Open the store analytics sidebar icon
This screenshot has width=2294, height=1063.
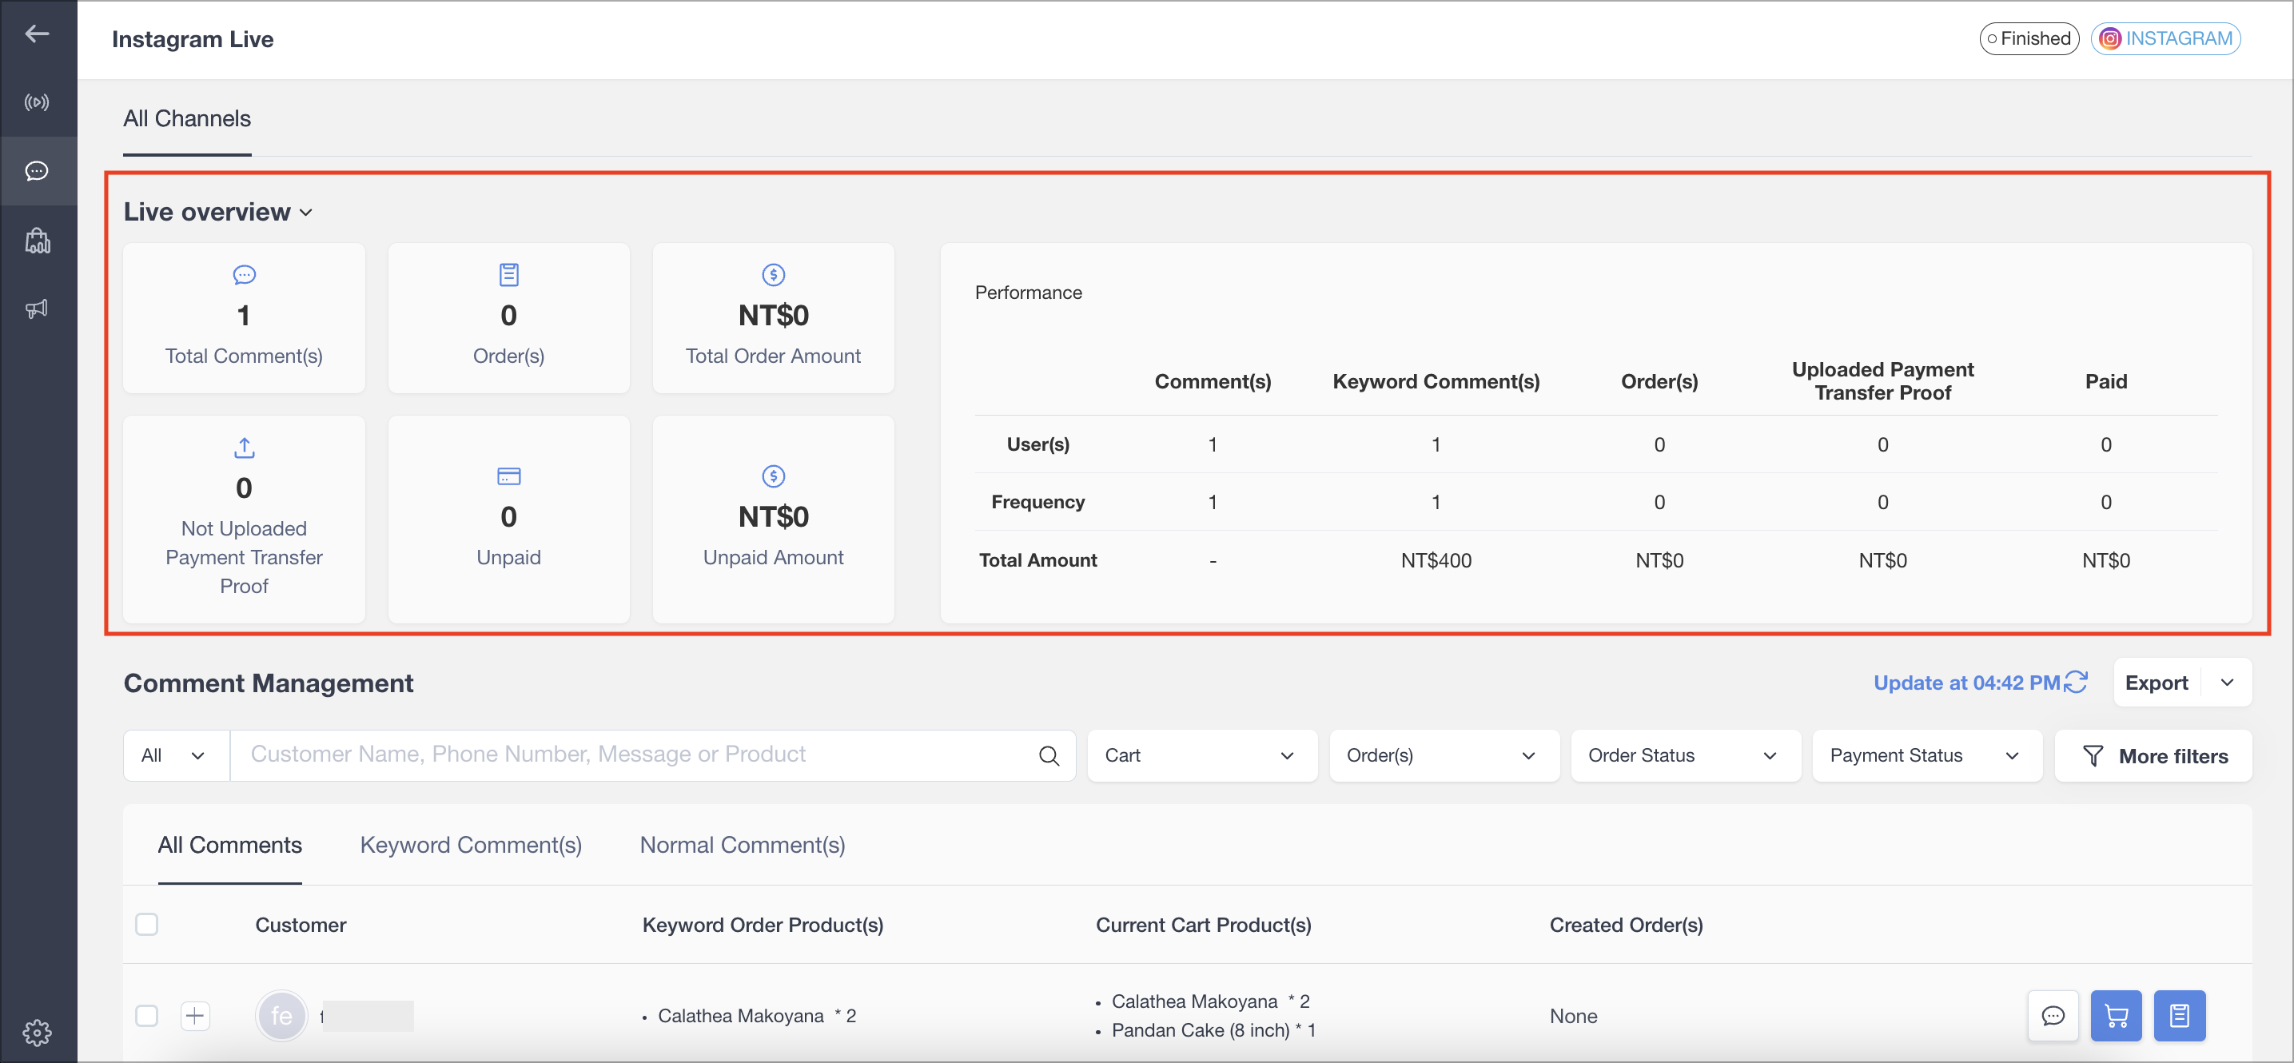pyautogui.click(x=37, y=241)
